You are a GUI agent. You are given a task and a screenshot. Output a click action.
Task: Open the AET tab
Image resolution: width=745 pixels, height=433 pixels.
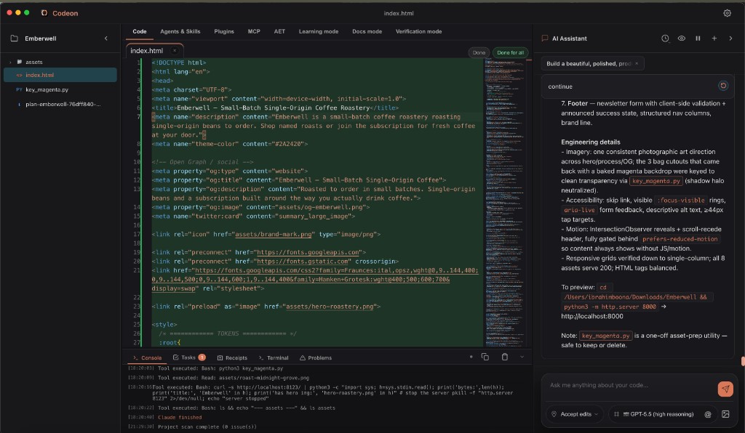point(279,31)
